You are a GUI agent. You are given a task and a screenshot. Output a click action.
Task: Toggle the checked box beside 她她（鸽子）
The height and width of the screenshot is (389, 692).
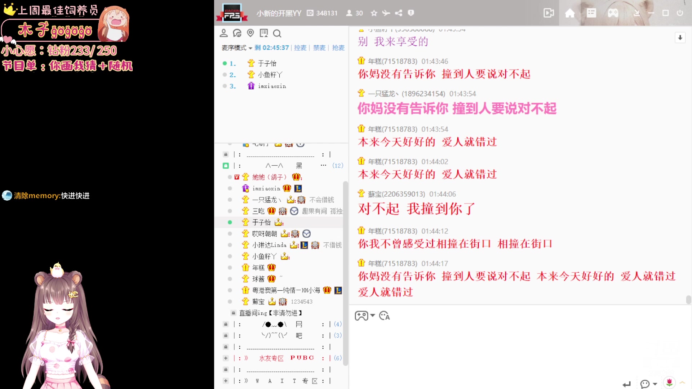pyautogui.click(x=237, y=177)
